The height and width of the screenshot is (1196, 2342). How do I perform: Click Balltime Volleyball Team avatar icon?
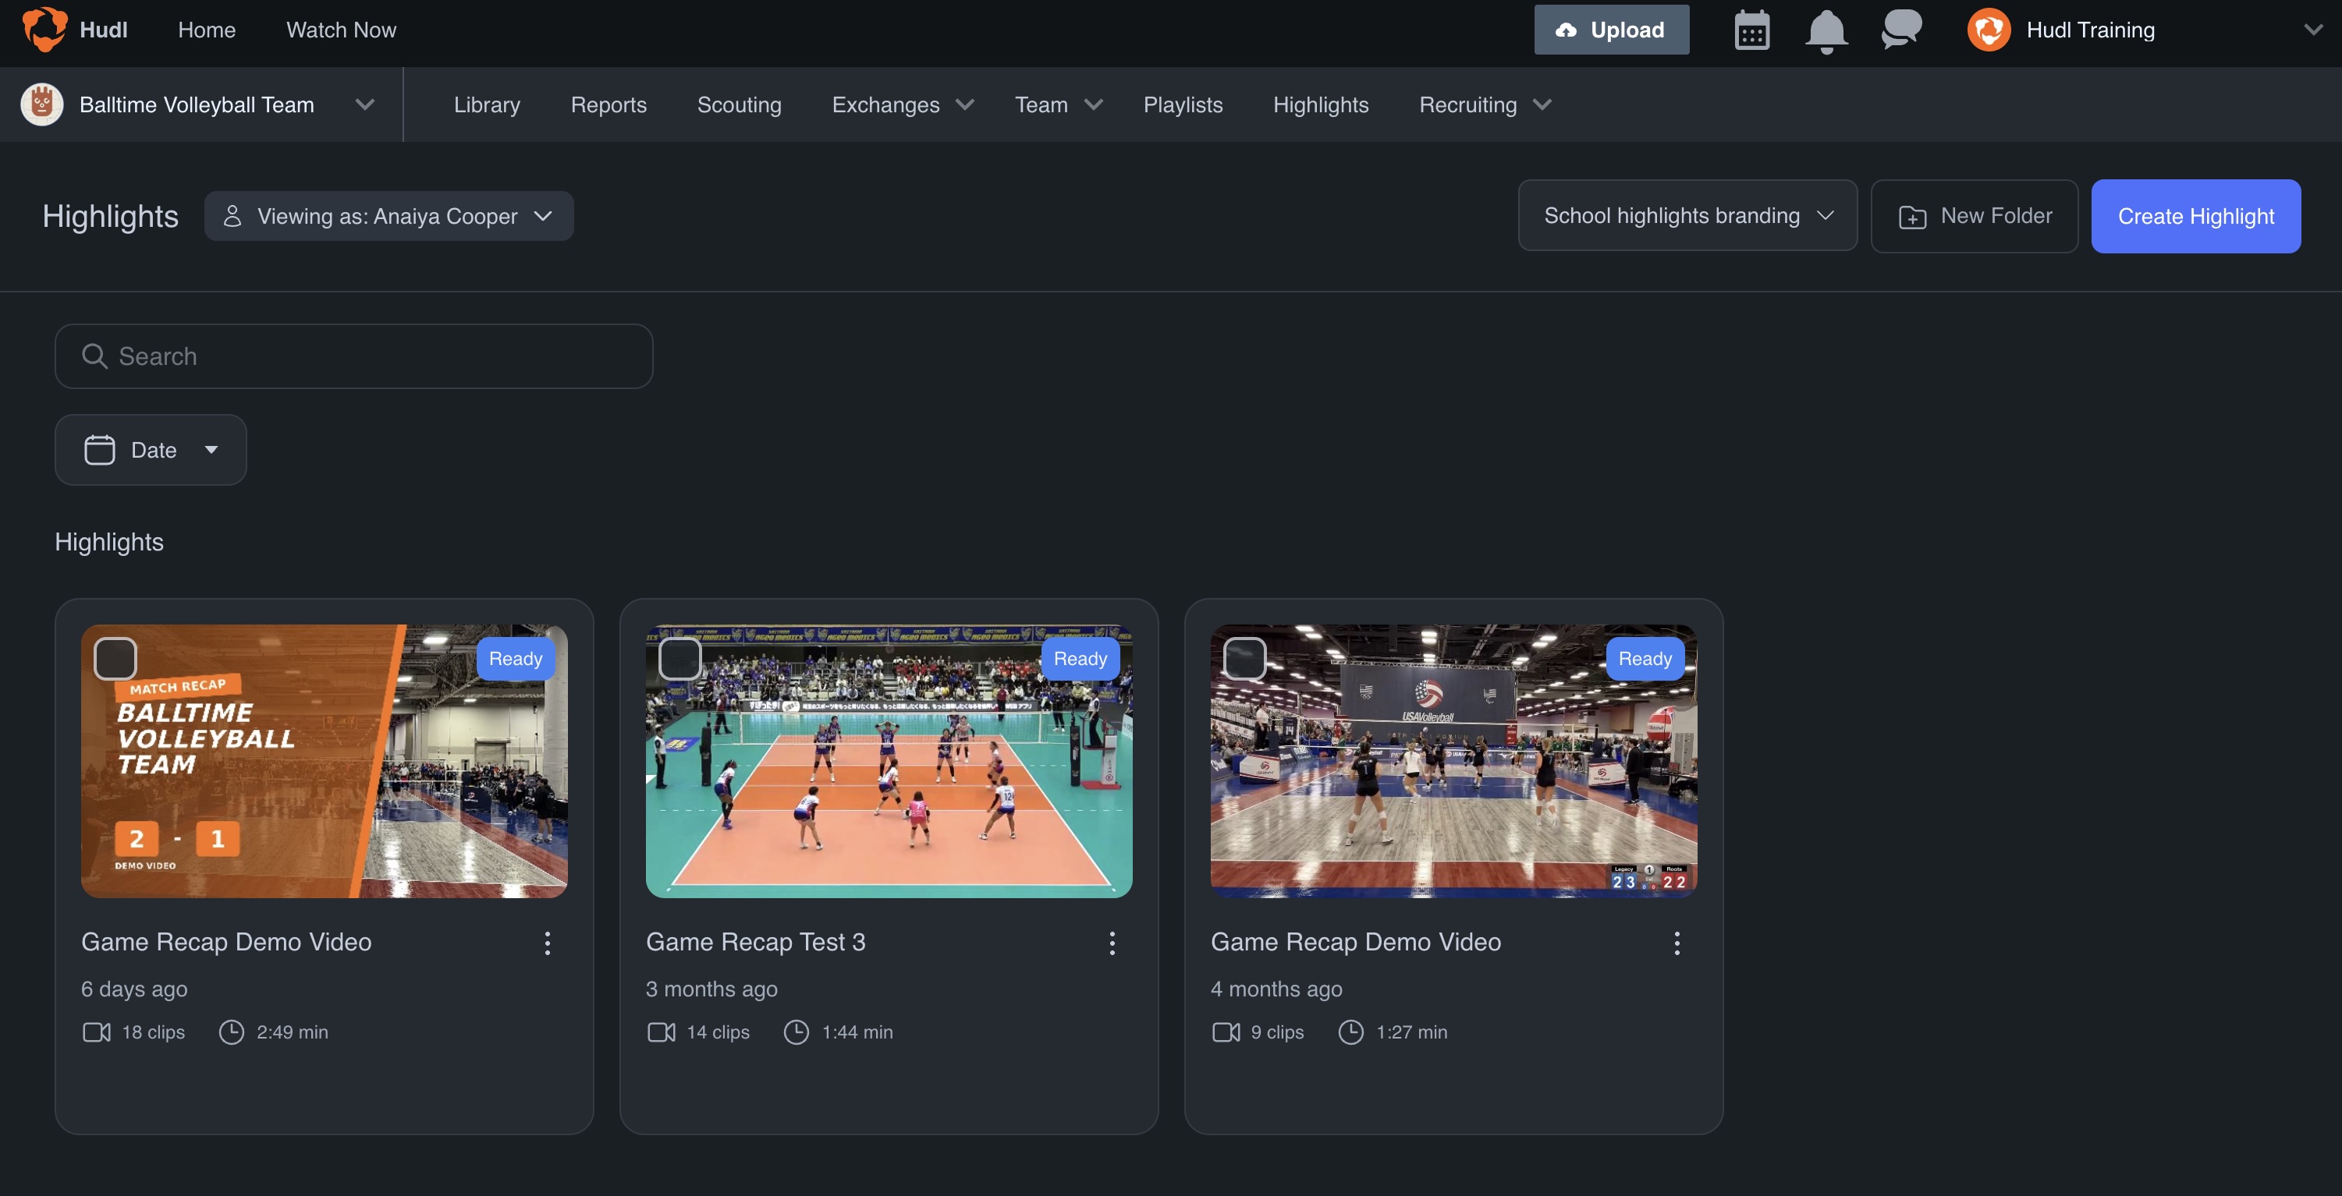pyautogui.click(x=42, y=104)
